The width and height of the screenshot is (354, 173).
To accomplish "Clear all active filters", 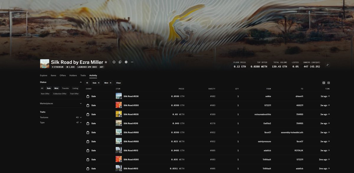I will (118, 83).
